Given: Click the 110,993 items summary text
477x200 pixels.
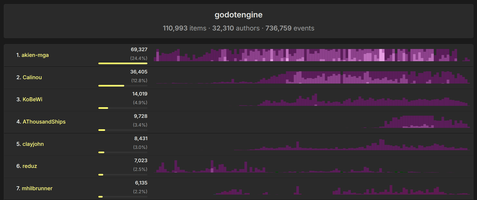Looking at the screenshot, I should (x=185, y=28).
